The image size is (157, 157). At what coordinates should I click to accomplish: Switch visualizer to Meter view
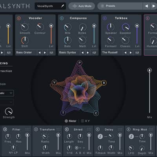click(71, 121)
